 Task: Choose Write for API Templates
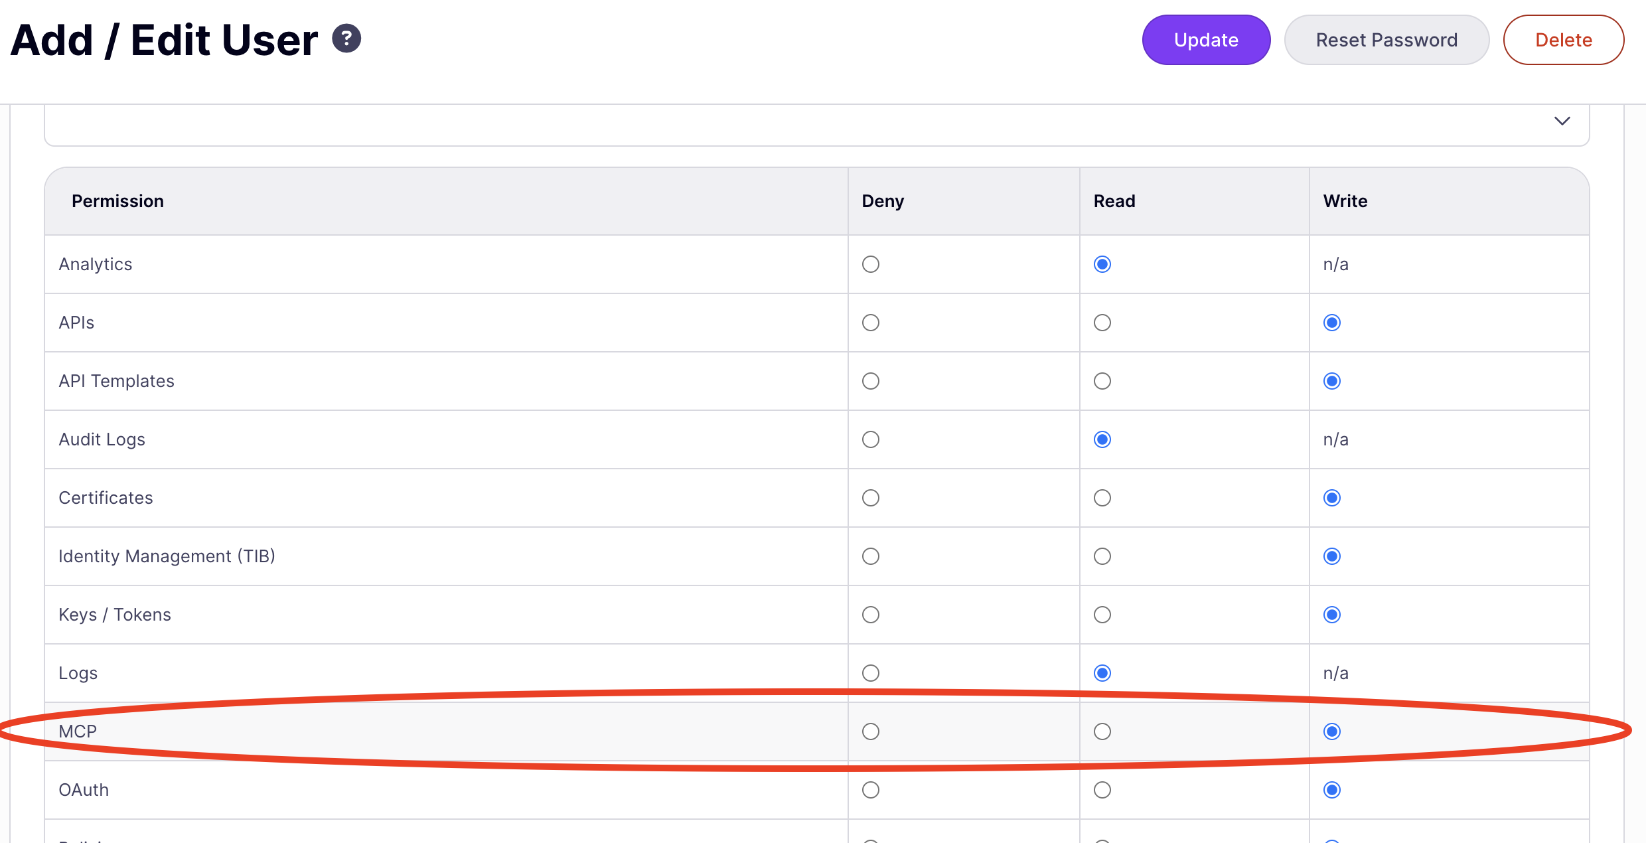click(1332, 381)
